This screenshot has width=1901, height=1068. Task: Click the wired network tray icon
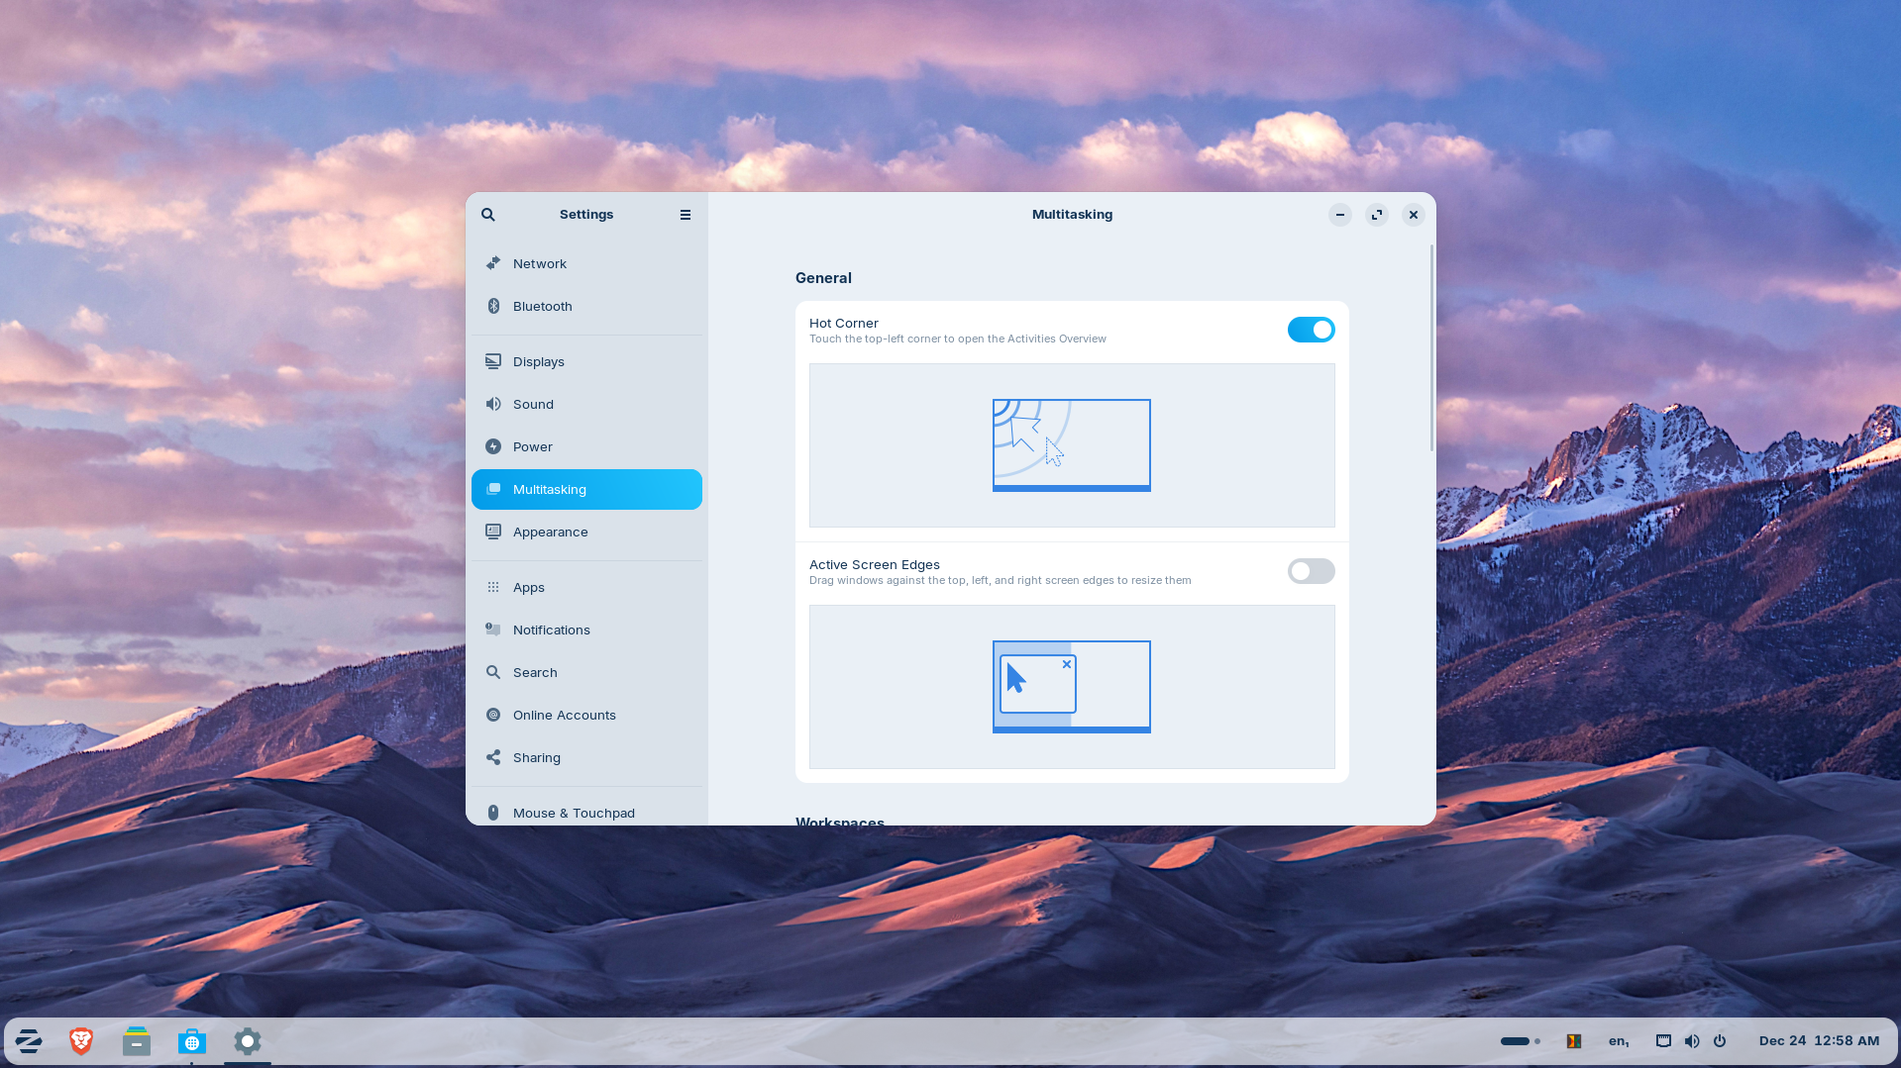1663,1041
